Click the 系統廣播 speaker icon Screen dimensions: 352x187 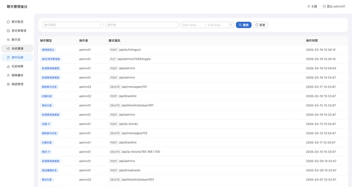(x=8, y=48)
